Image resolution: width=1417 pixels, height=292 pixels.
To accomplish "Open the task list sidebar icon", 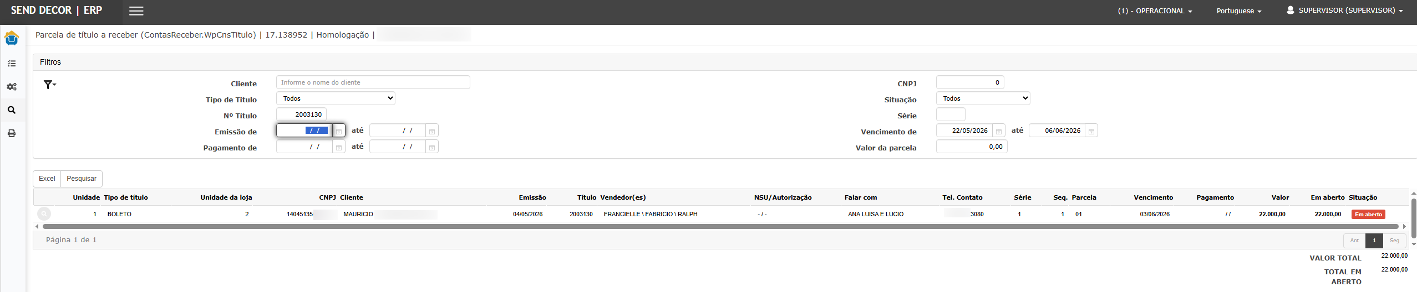I will coord(12,64).
